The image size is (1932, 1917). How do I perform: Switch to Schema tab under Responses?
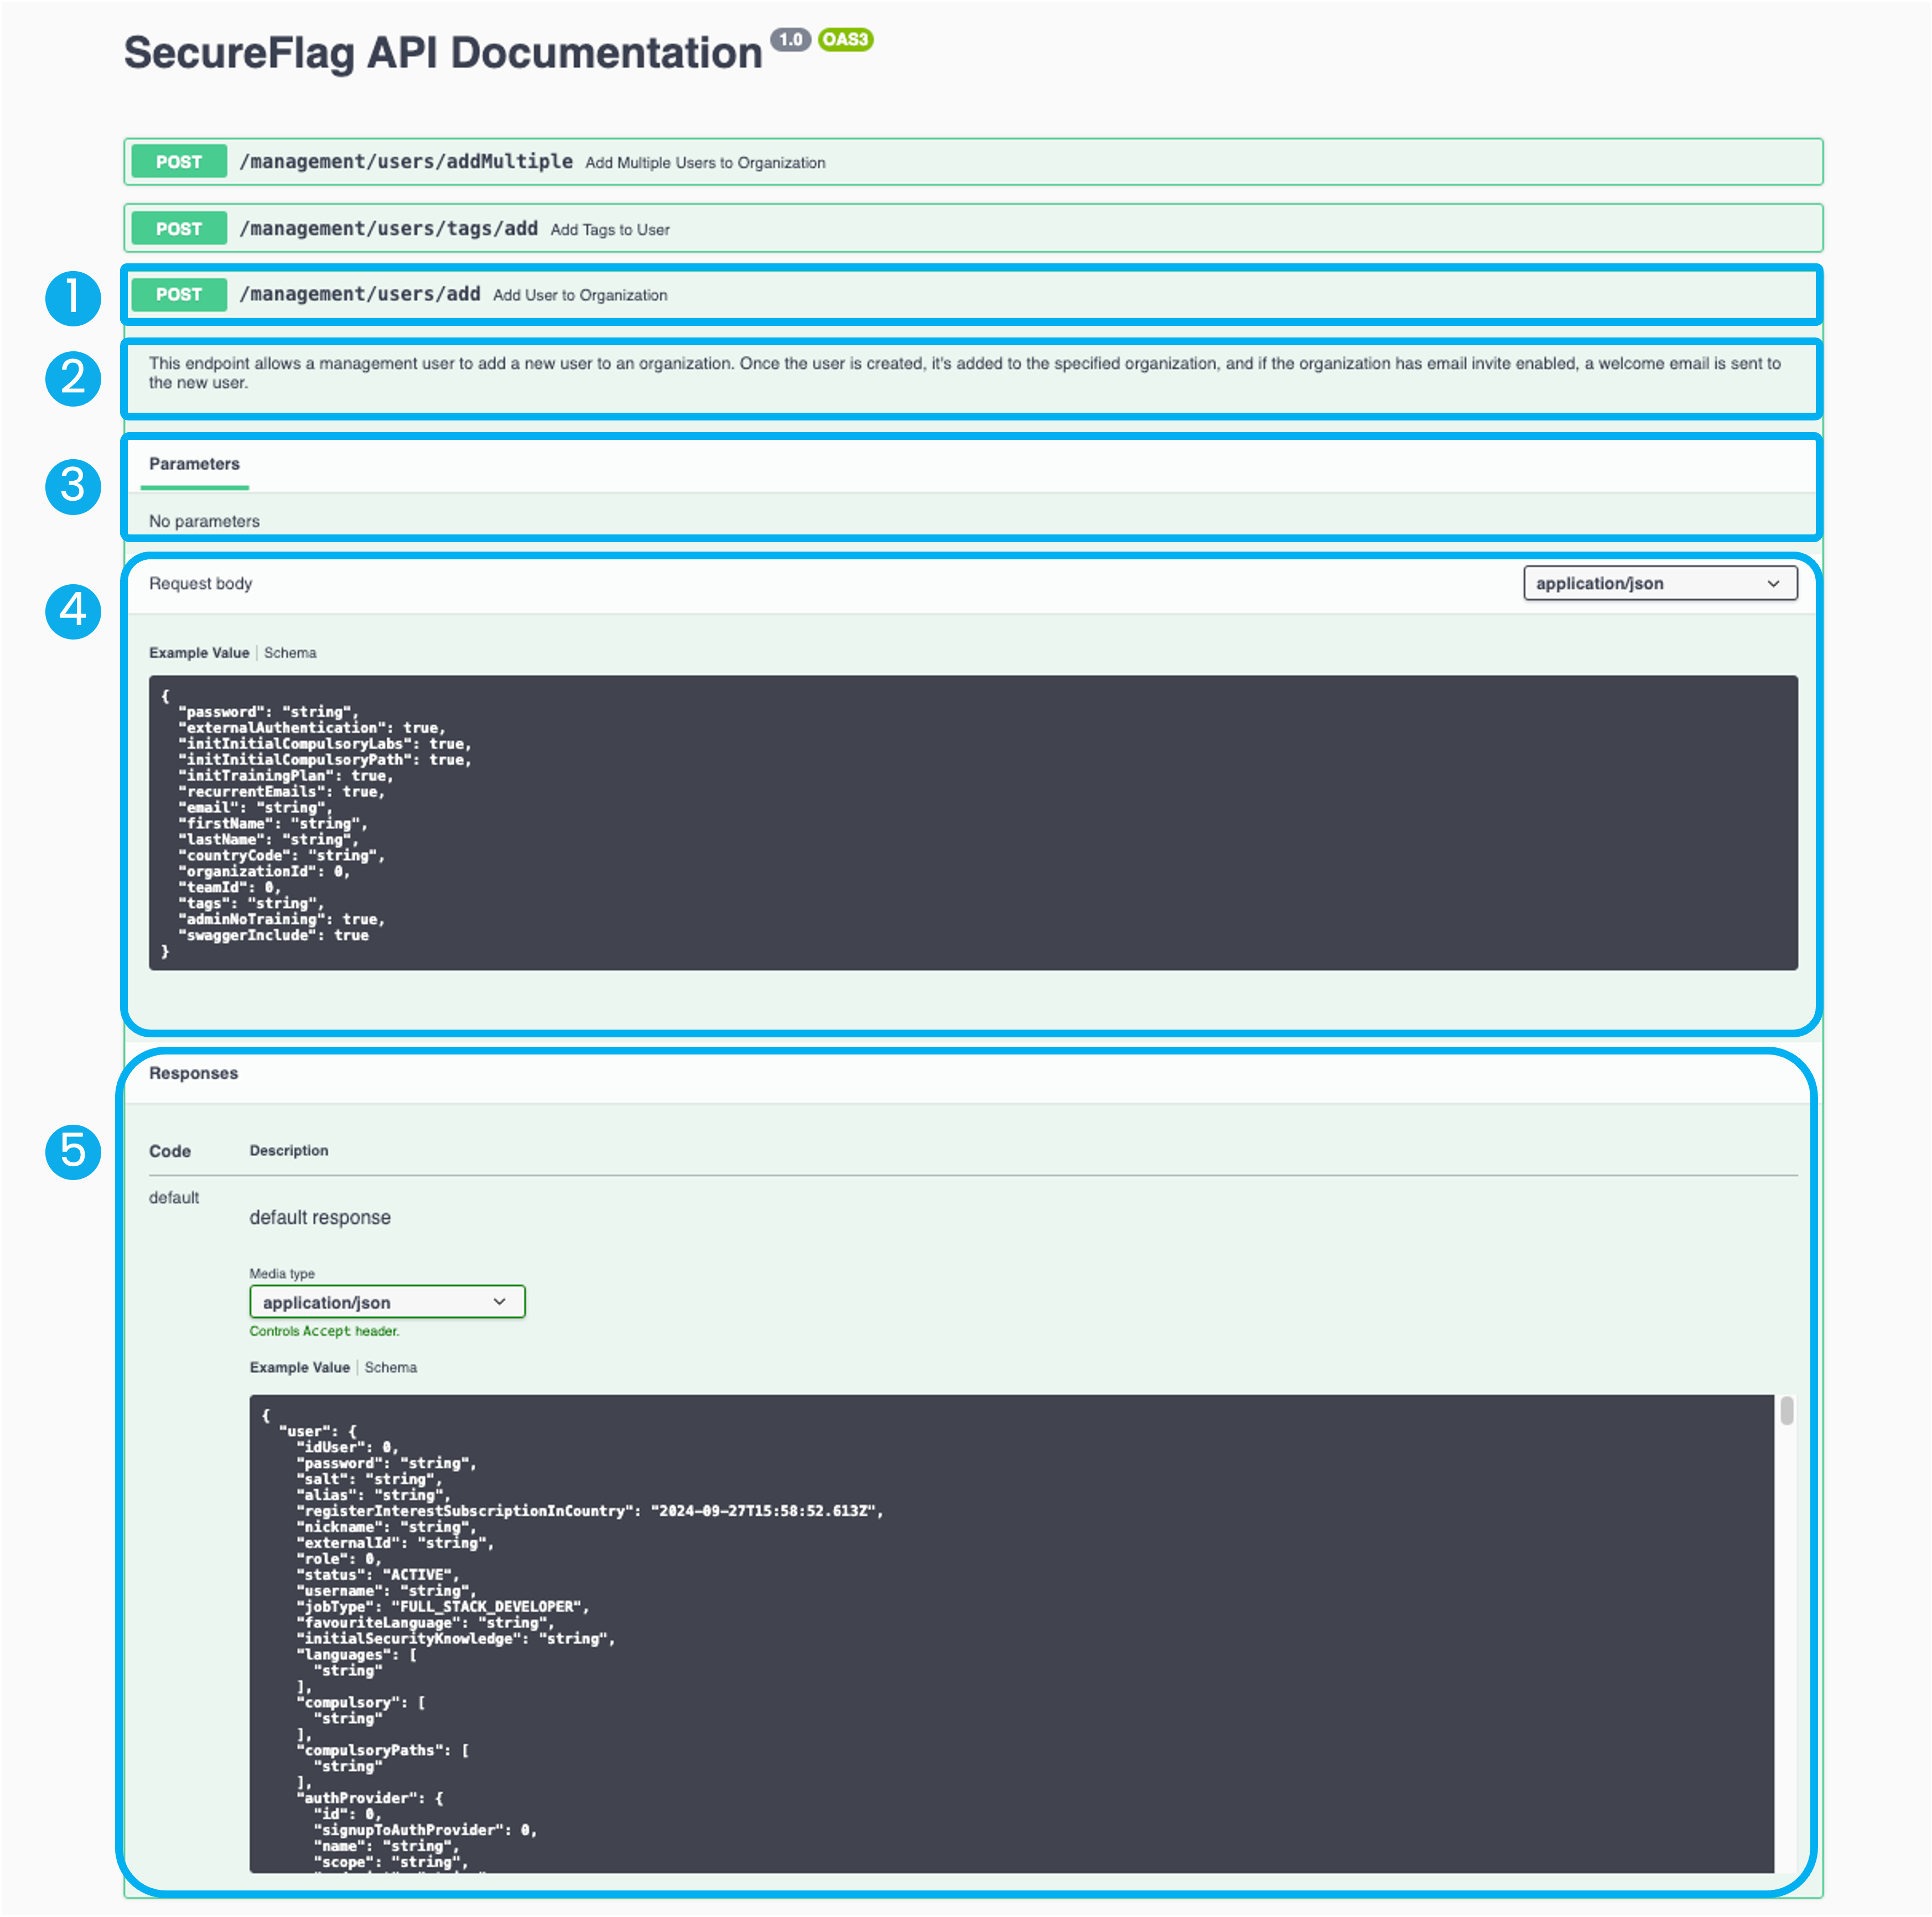pyautogui.click(x=391, y=1367)
